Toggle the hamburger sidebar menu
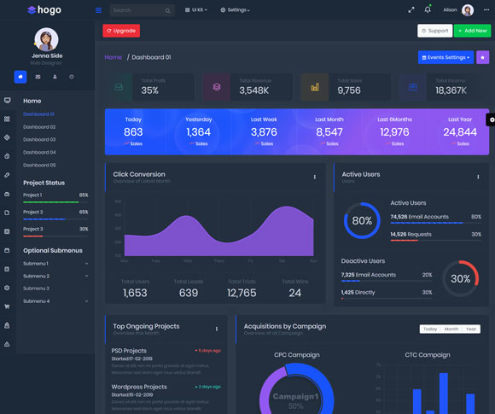Viewport: 495px width, 414px height. point(98,10)
